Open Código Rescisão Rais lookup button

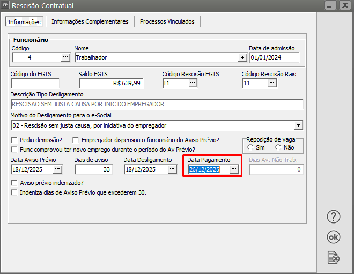(272, 83)
